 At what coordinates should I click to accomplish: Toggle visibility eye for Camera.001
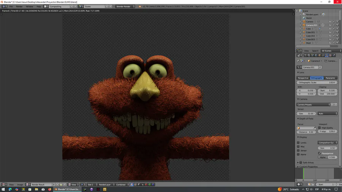(330, 25)
